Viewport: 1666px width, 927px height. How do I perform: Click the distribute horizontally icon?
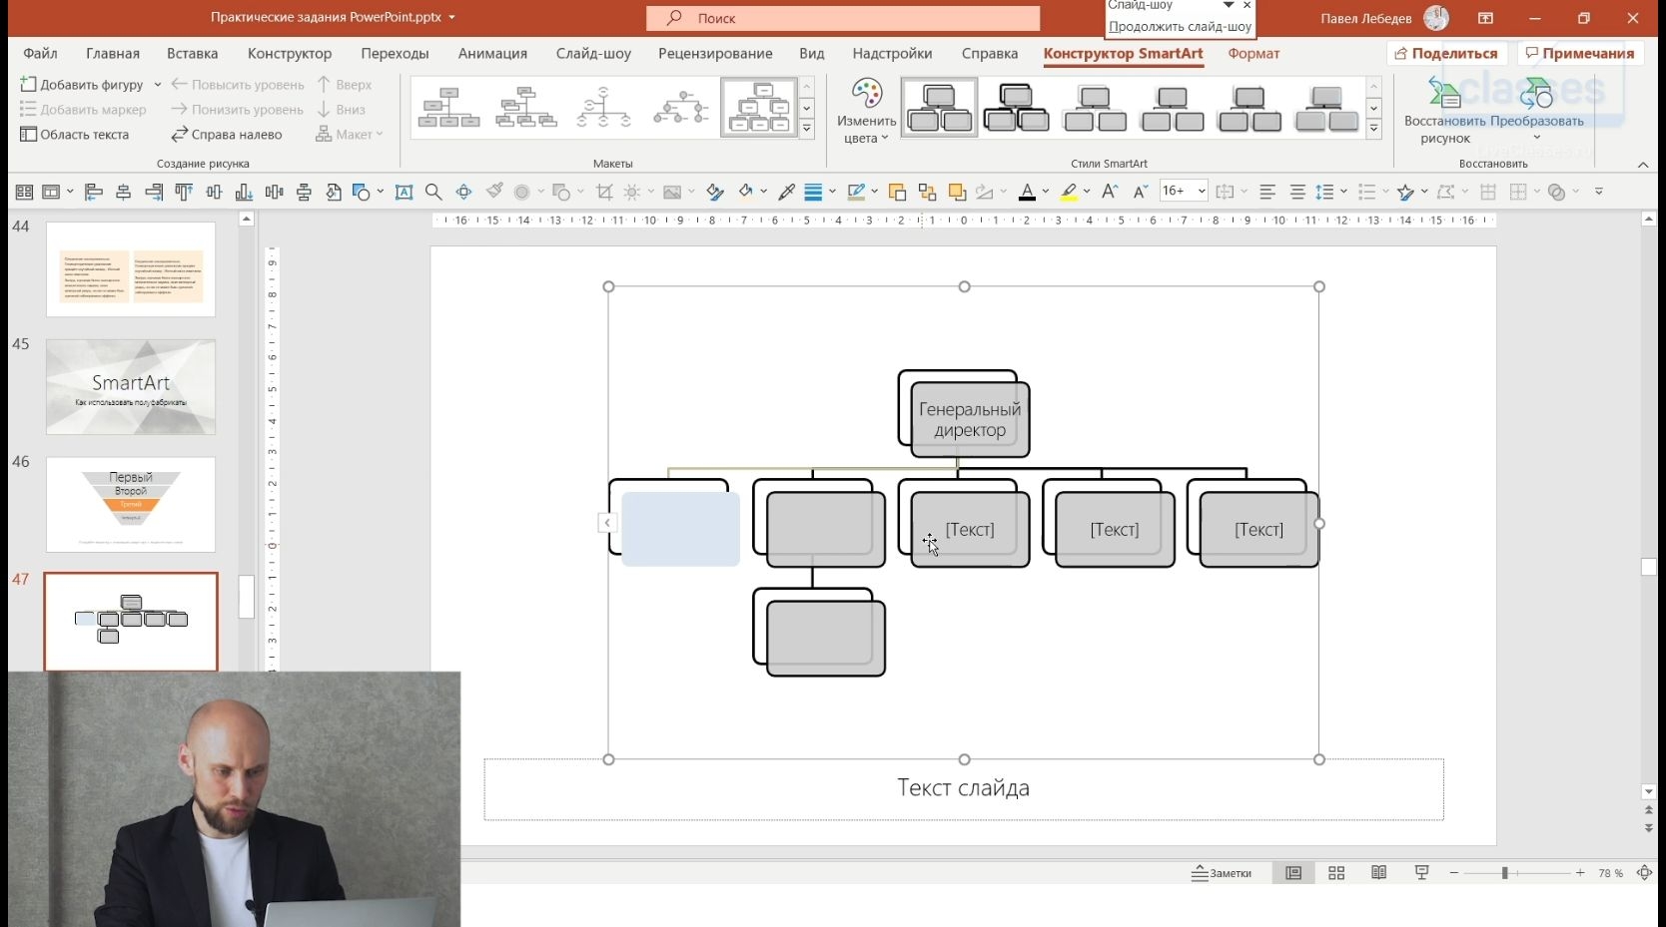pos(274,192)
